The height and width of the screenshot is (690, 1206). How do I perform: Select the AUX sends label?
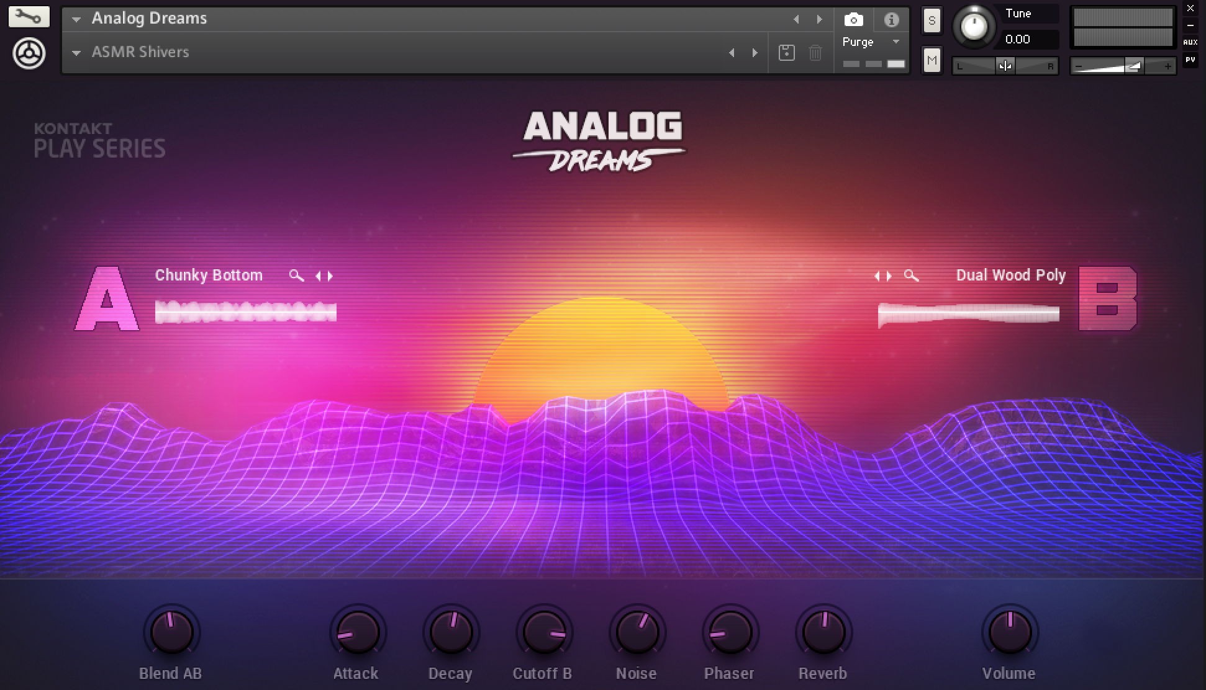click(x=1190, y=41)
